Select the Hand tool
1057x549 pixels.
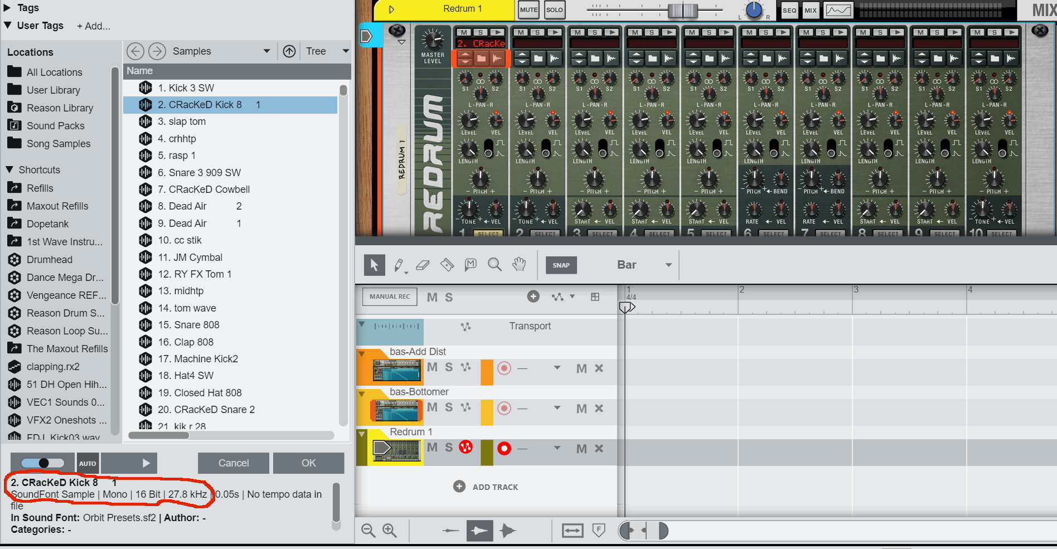click(519, 265)
